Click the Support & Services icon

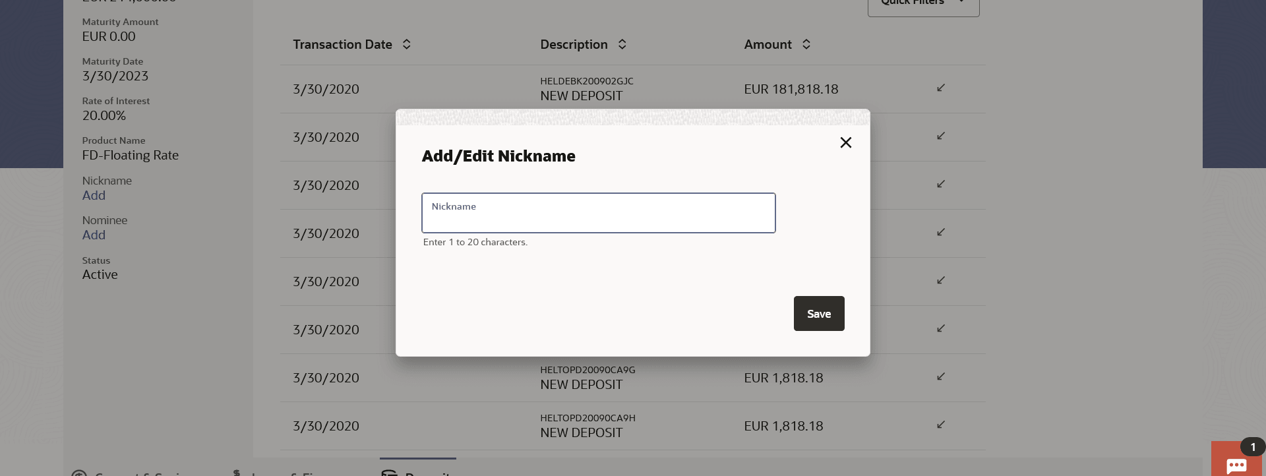coord(79,473)
